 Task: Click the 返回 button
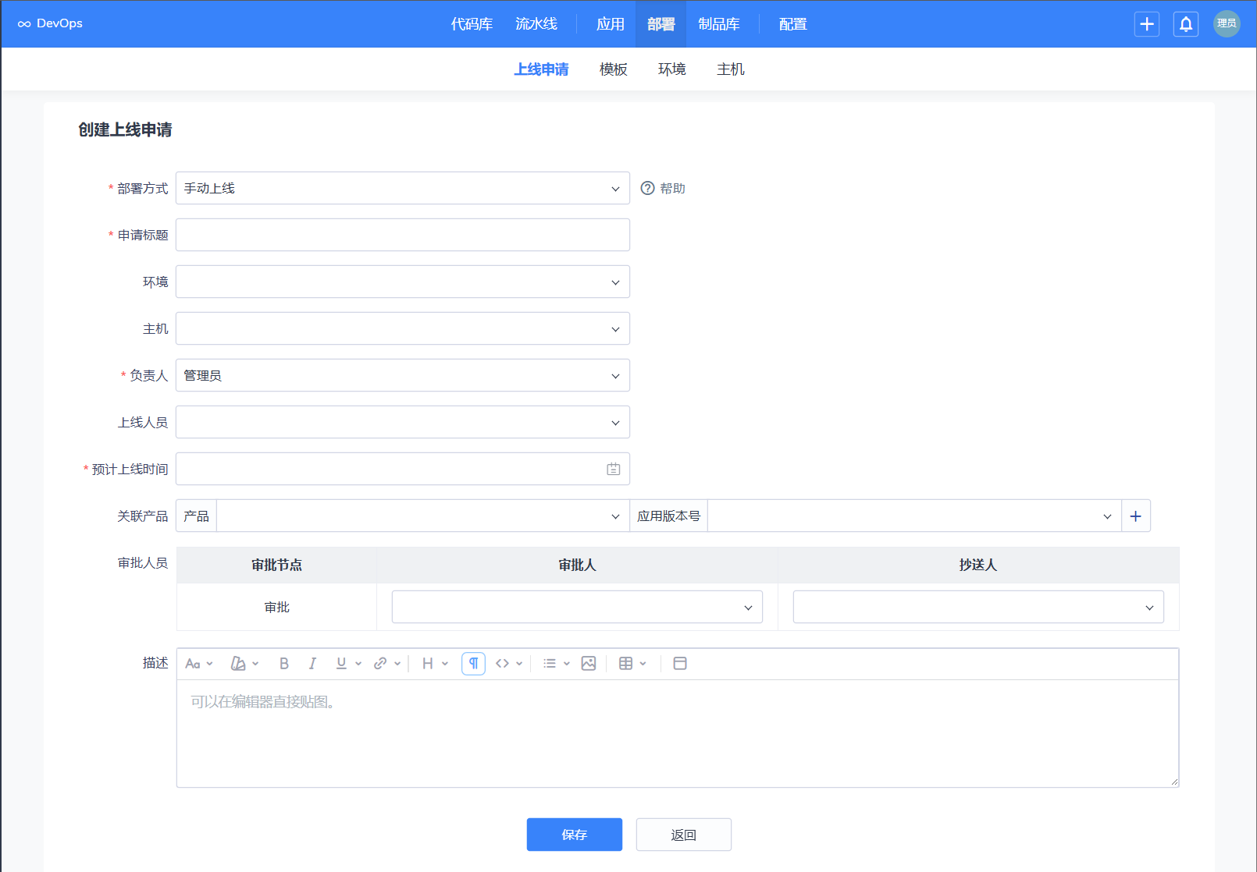pyautogui.click(x=684, y=835)
